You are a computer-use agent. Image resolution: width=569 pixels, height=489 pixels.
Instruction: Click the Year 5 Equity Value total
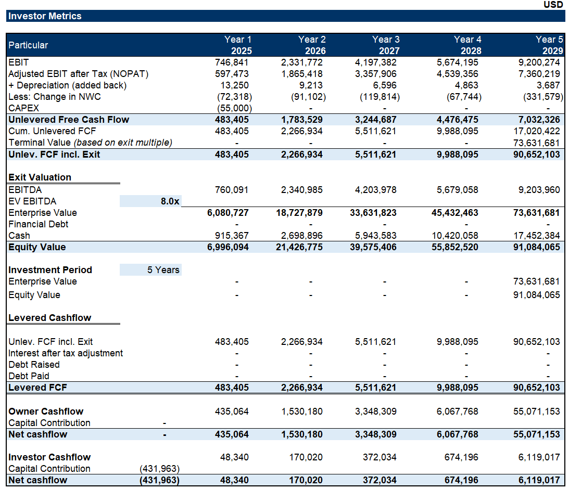(536, 247)
